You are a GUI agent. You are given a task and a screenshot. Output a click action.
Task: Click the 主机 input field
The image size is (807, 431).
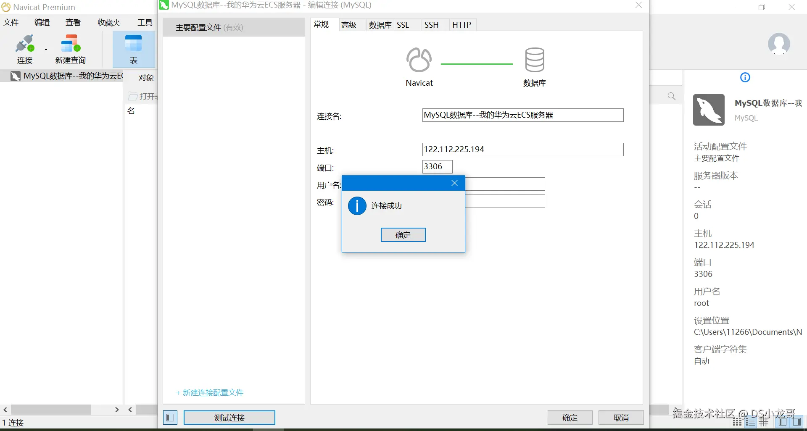point(523,150)
